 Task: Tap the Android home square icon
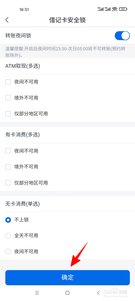coord(67,293)
